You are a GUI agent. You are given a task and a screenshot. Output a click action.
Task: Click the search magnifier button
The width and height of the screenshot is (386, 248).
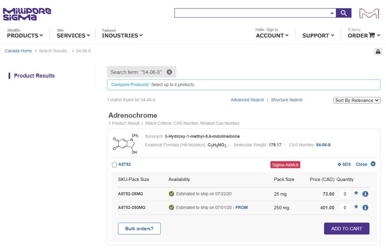pyautogui.click(x=344, y=13)
